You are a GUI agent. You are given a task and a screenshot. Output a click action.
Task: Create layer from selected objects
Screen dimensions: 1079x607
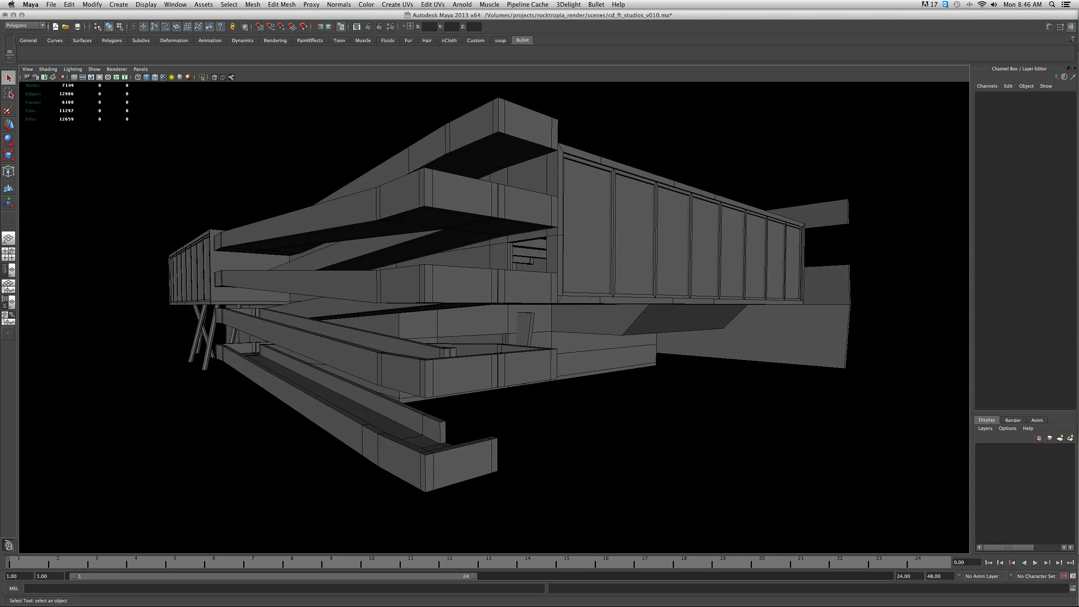click(x=1070, y=438)
